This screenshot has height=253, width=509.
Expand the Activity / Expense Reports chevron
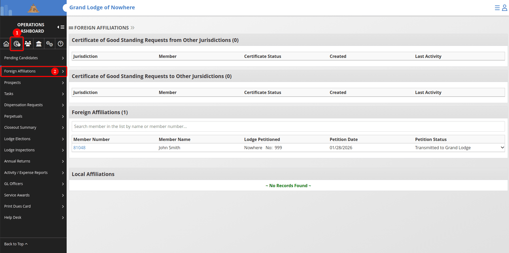pos(63,173)
